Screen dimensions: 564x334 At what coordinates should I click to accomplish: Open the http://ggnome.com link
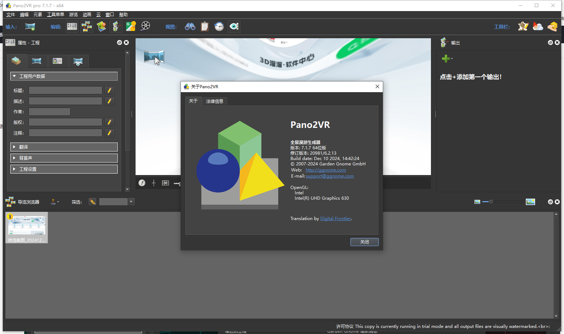tap(326, 170)
